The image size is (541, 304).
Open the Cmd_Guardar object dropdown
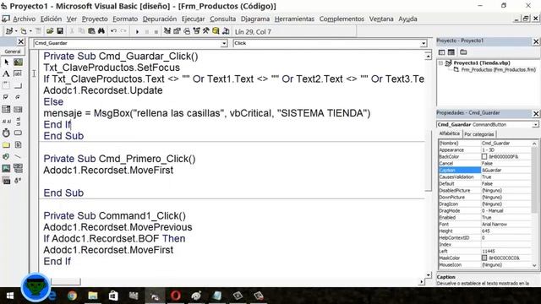tap(224, 43)
